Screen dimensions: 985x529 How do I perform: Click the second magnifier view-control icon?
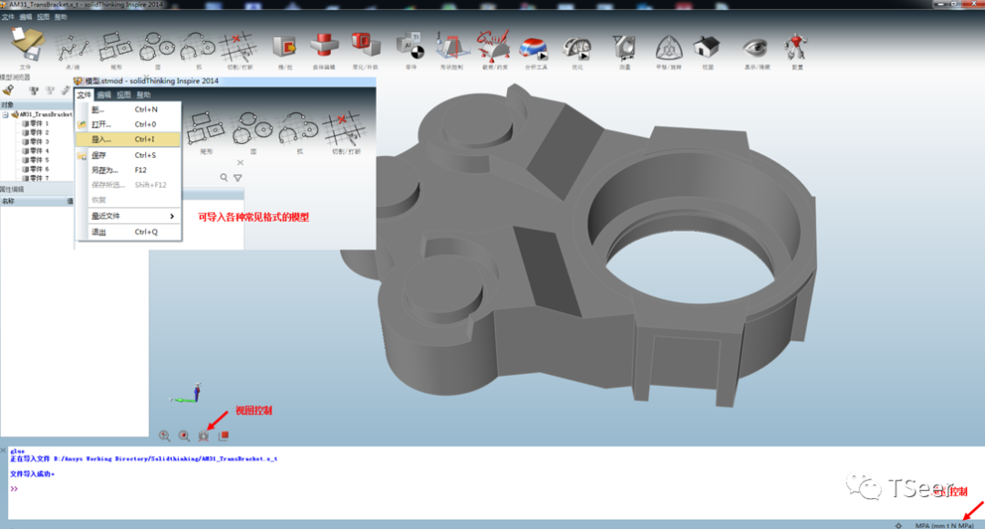(x=184, y=435)
